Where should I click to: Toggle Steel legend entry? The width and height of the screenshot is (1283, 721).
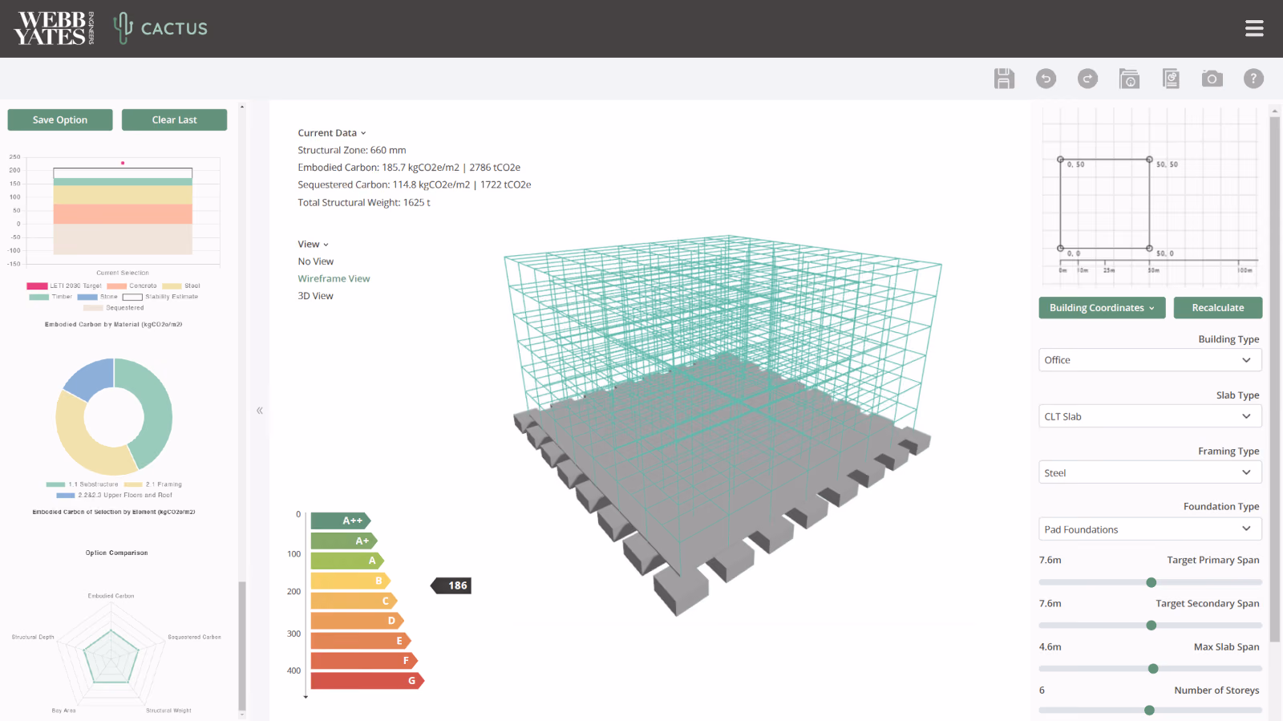[181, 286]
